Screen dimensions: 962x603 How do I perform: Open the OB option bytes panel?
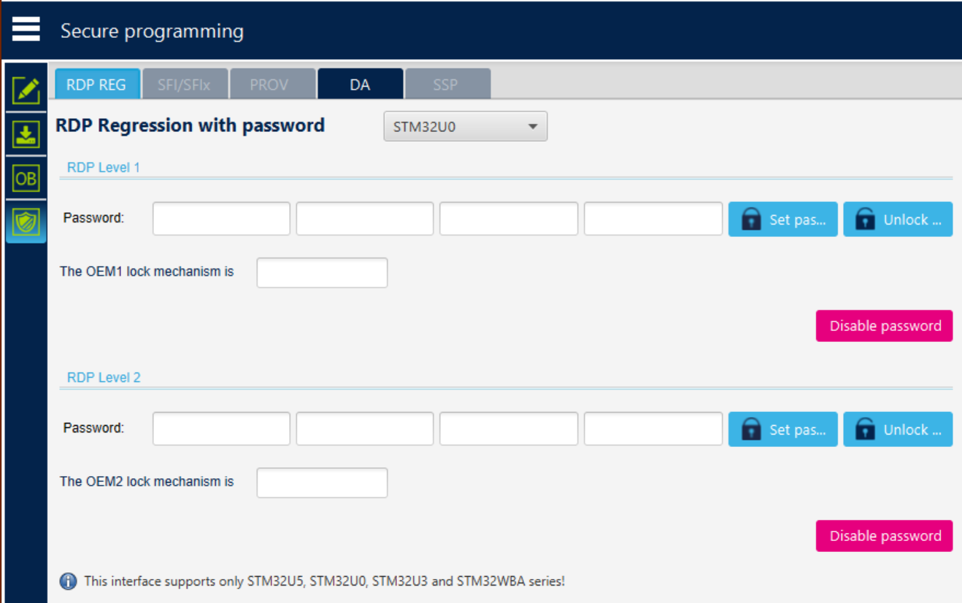pos(25,177)
